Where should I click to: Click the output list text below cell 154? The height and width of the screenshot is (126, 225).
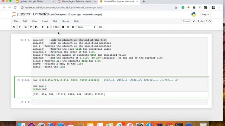[x=69, y=94]
